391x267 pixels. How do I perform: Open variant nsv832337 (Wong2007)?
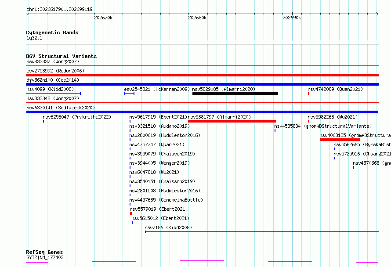coord(53,61)
